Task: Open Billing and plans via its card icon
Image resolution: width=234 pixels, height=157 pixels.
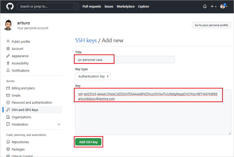Action: tap(8, 88)
